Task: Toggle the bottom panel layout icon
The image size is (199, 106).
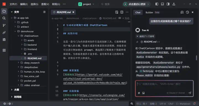Action: [x=163, y=4]
